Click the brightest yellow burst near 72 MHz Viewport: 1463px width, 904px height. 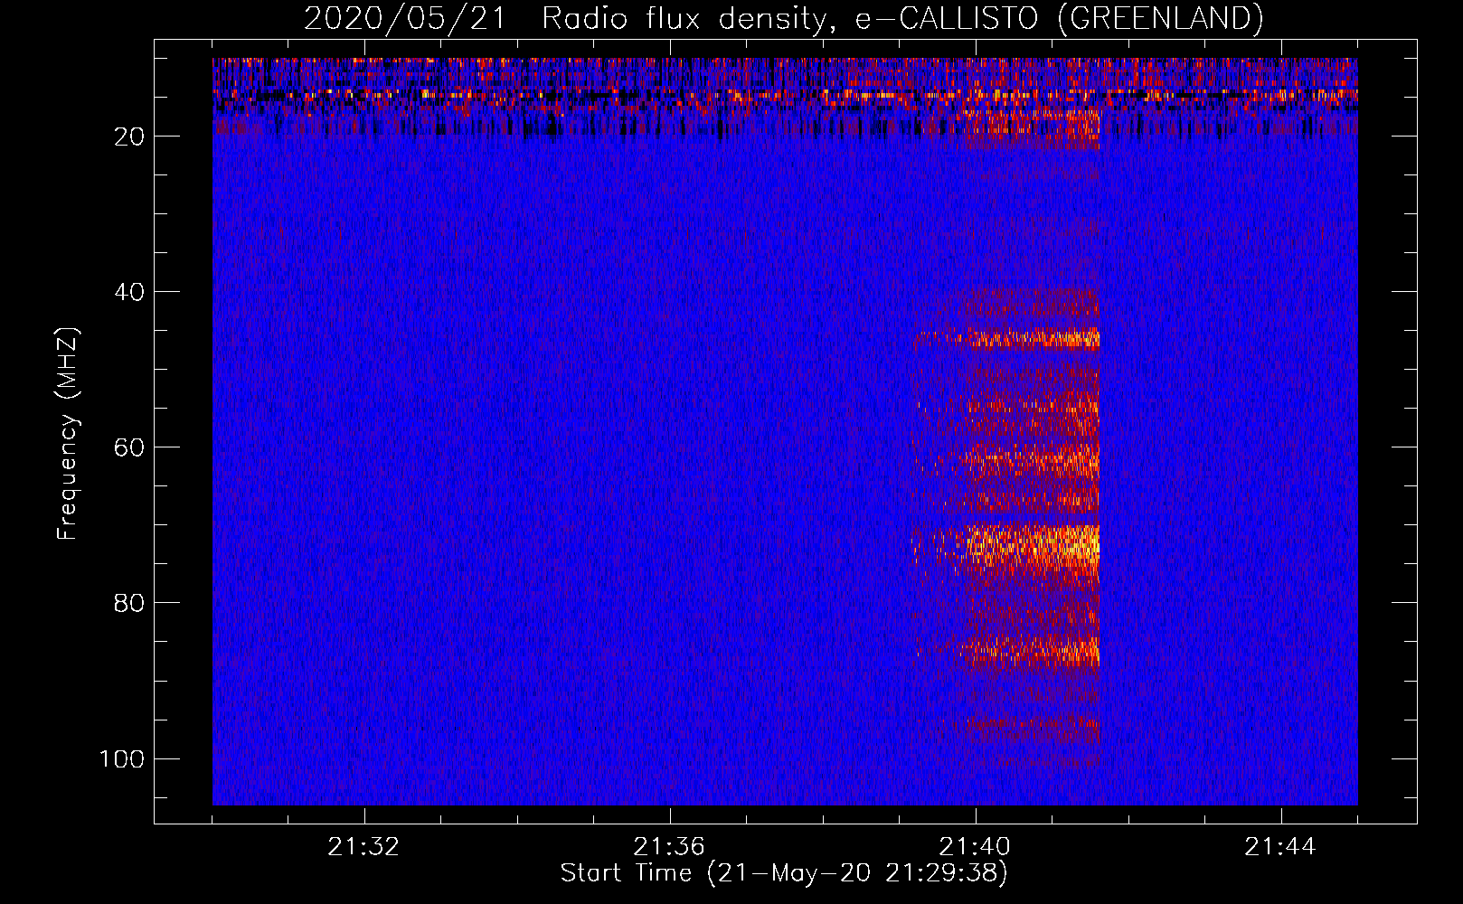point(1033,546)
